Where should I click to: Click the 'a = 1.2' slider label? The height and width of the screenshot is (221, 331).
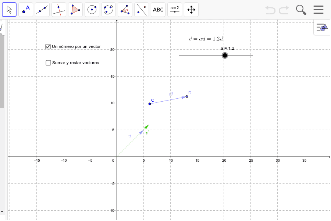(x=227, y=48)
